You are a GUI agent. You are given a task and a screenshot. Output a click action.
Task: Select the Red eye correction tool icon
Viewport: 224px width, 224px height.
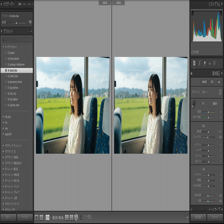(x=209, y=63)
